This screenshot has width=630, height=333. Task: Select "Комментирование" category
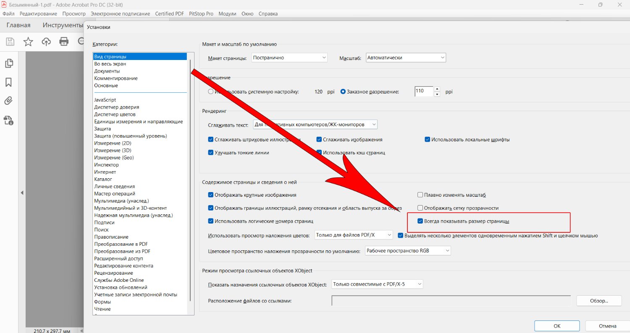[x=140, y=78]
